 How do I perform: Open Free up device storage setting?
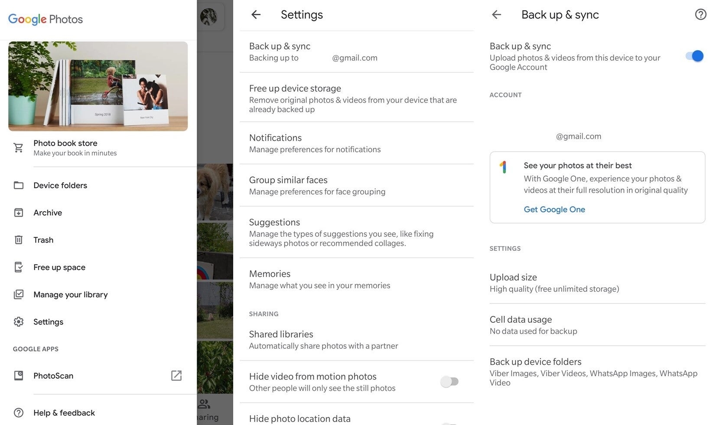(x=356, y=98)
